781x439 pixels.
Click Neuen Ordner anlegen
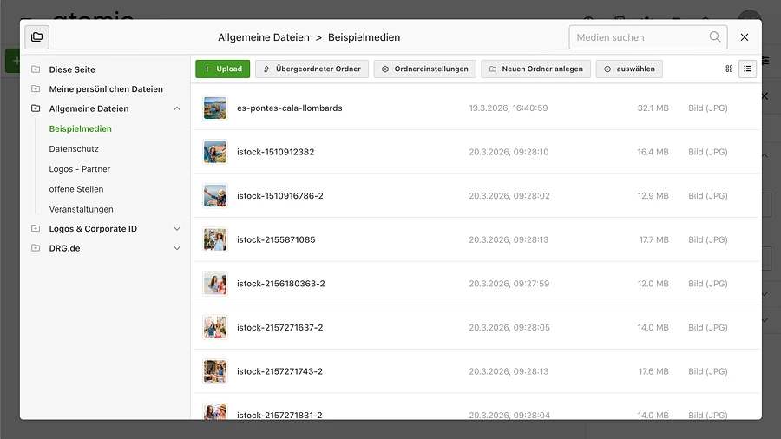pyautogui.click(x=536, y=69)
